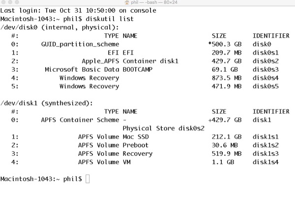
Task: Click the window title text 'phil — -bash — 80×24'
Action: 150,3
